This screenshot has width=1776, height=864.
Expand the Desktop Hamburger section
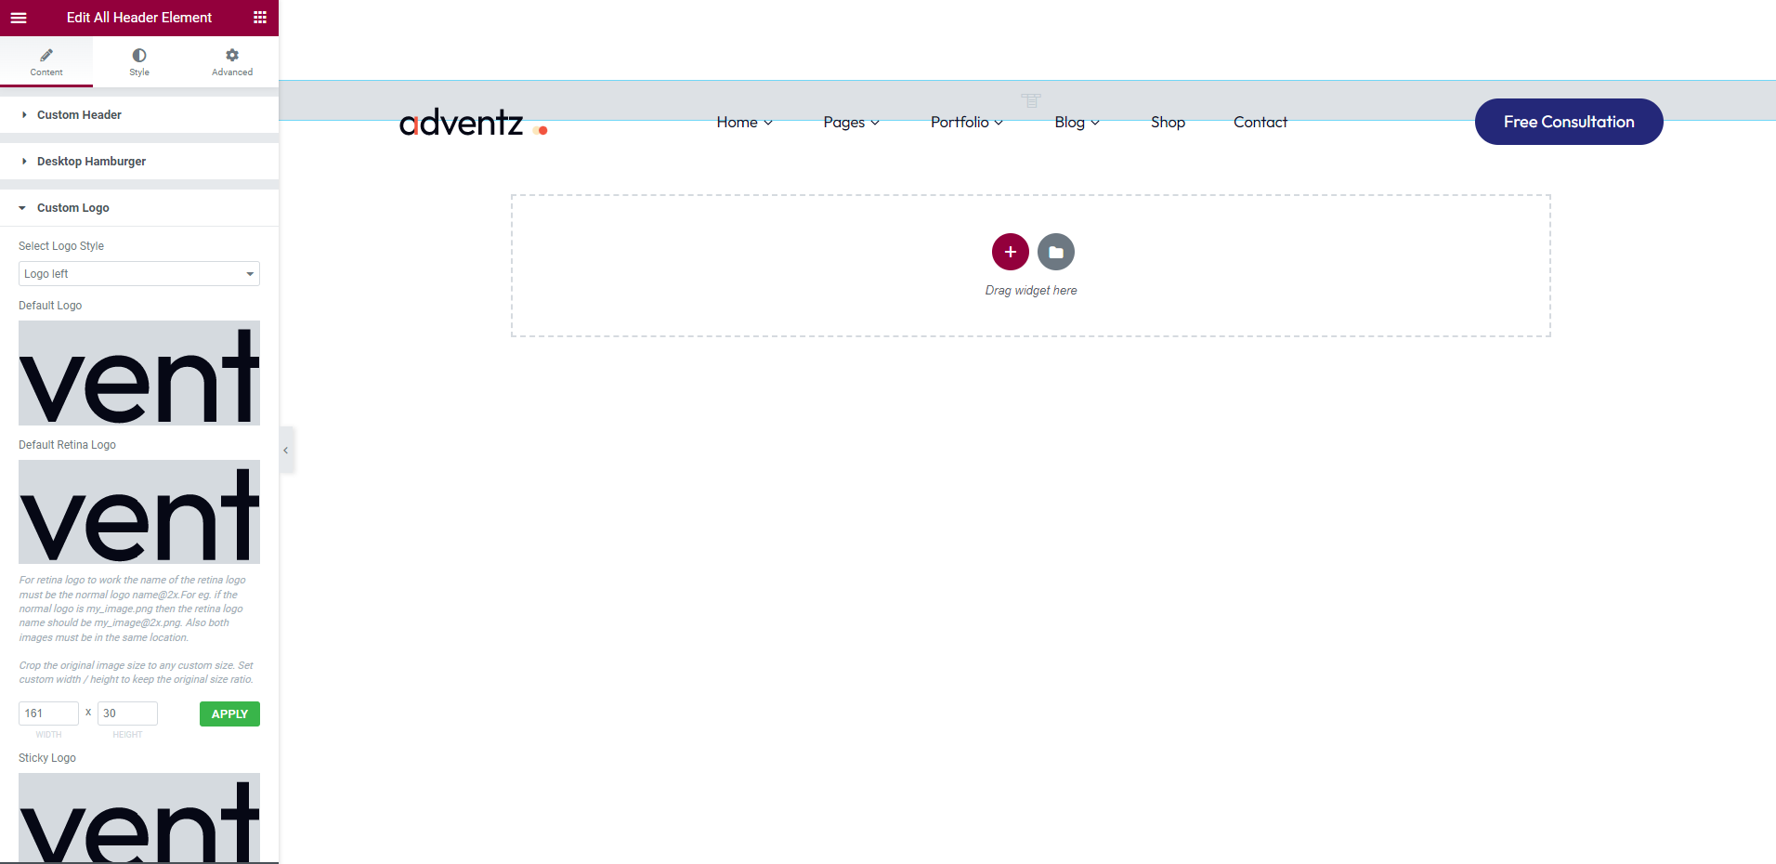click(x=91, y=162)
